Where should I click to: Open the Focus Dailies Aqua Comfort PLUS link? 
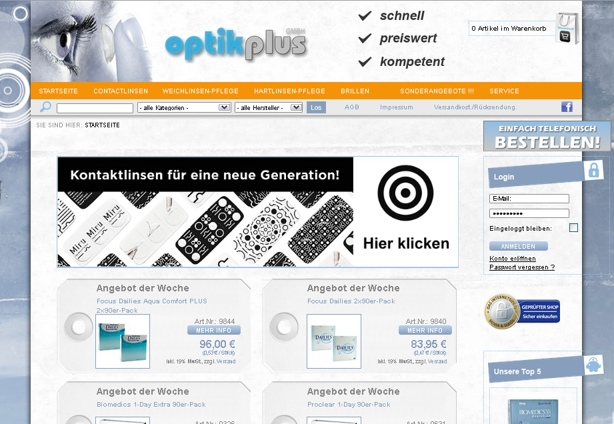tap(152, 305)
